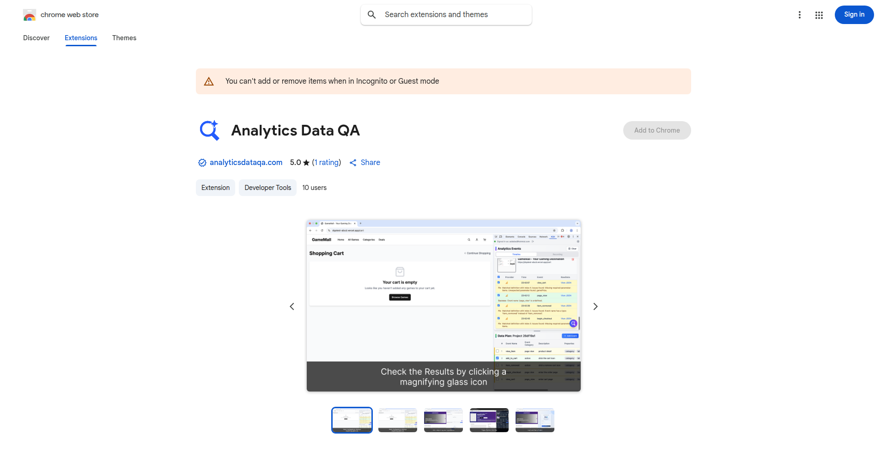Click the search magnifying glass icon
The image size is (887, 459).
372,14
